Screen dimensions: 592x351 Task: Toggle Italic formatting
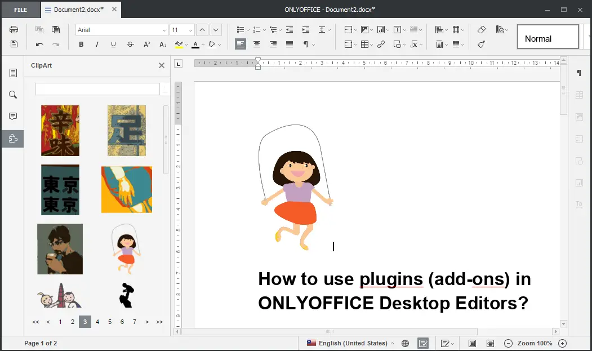97,44
